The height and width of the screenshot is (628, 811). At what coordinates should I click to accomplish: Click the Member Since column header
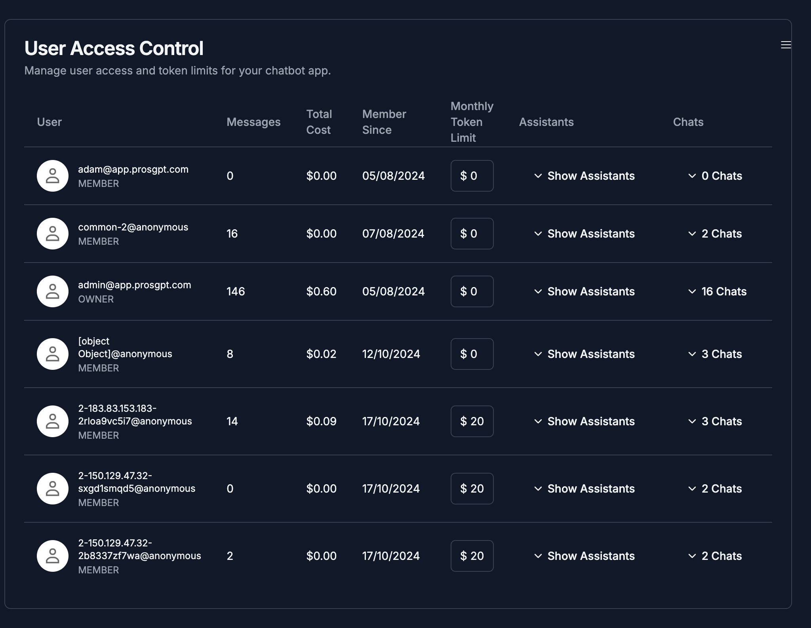[384, 122]
